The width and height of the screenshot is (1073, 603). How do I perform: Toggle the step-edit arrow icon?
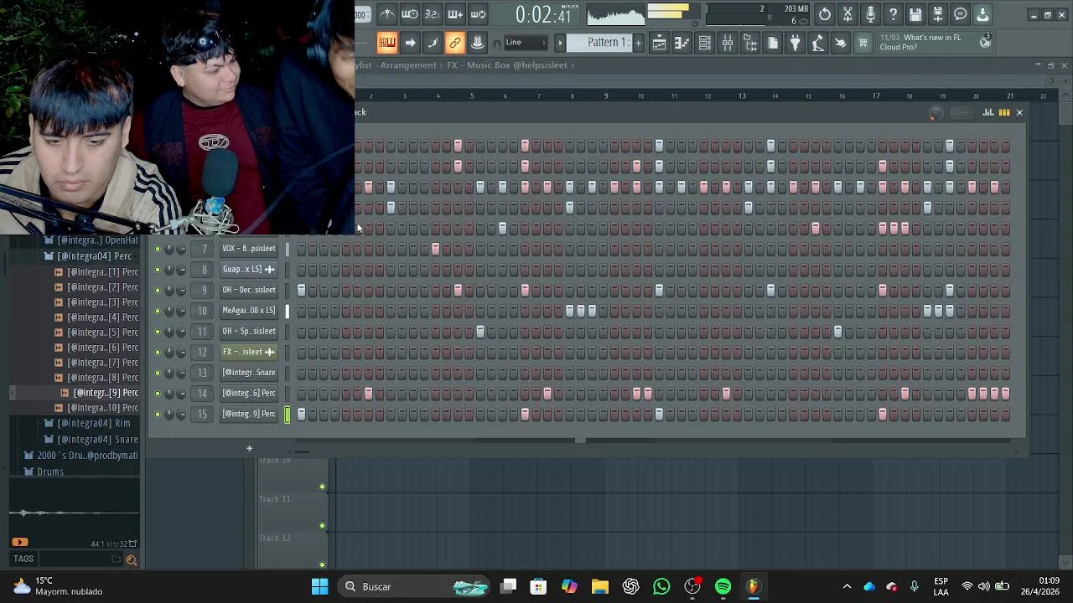coord(410,43)
